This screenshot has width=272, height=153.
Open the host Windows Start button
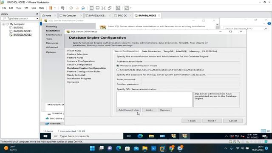[x=92, y=148]
